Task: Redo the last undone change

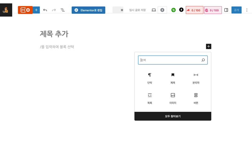Action: click(54, 10)
